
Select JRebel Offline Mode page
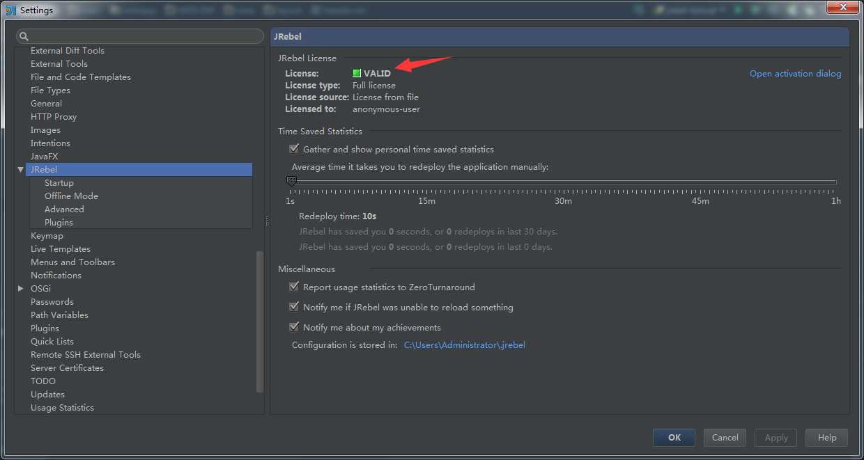(71, 196)
